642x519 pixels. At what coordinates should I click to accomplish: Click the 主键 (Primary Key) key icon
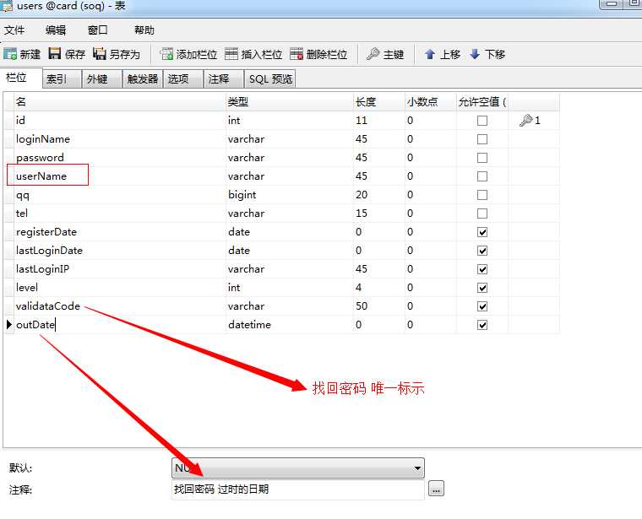click(373, 53)
